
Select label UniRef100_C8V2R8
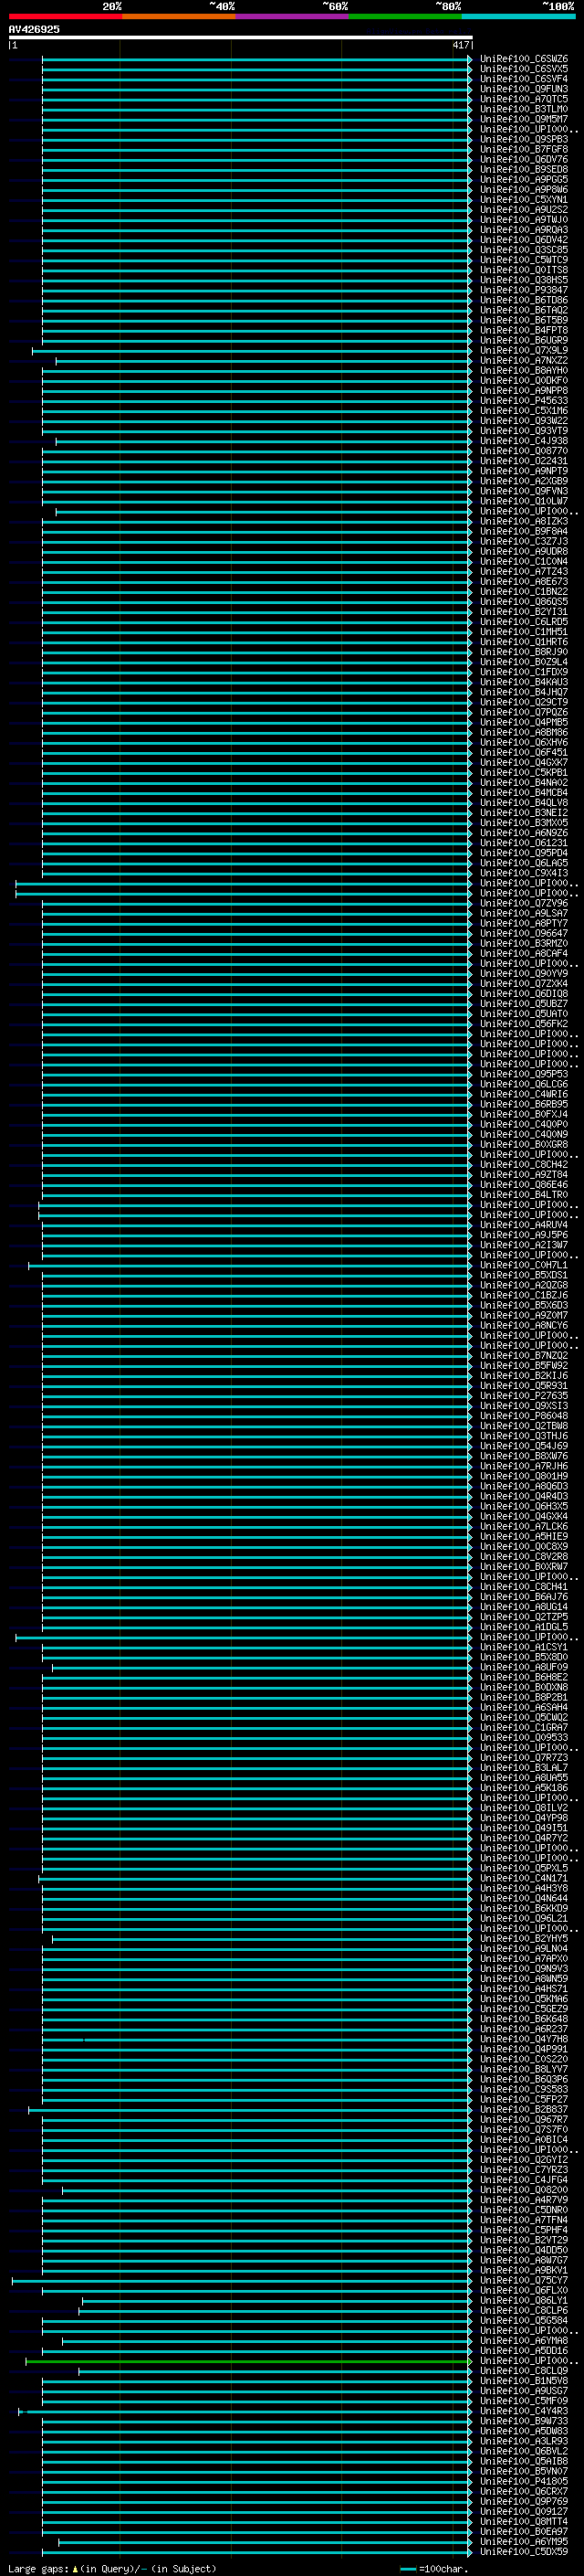click(524, 1556)
